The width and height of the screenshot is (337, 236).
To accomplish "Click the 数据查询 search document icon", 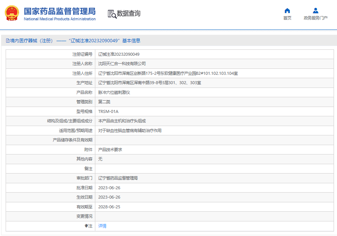I will tap(112, 14).
